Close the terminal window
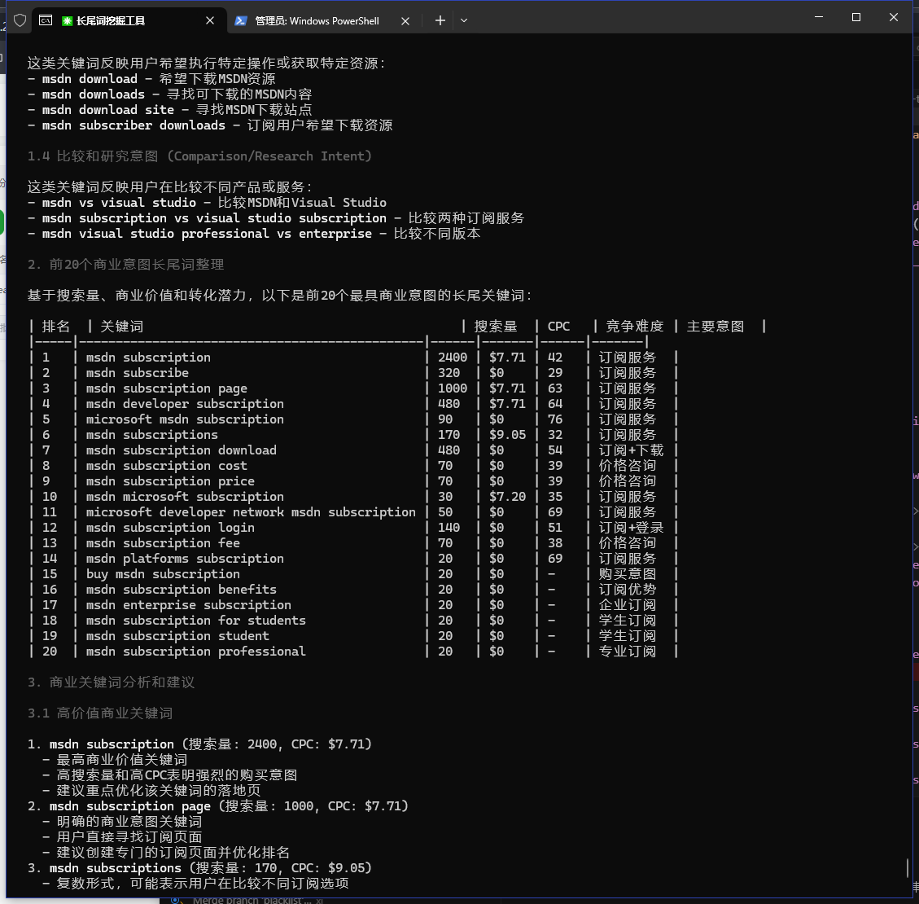Screen dimensions: 919x904 click(x=893, y=17)
